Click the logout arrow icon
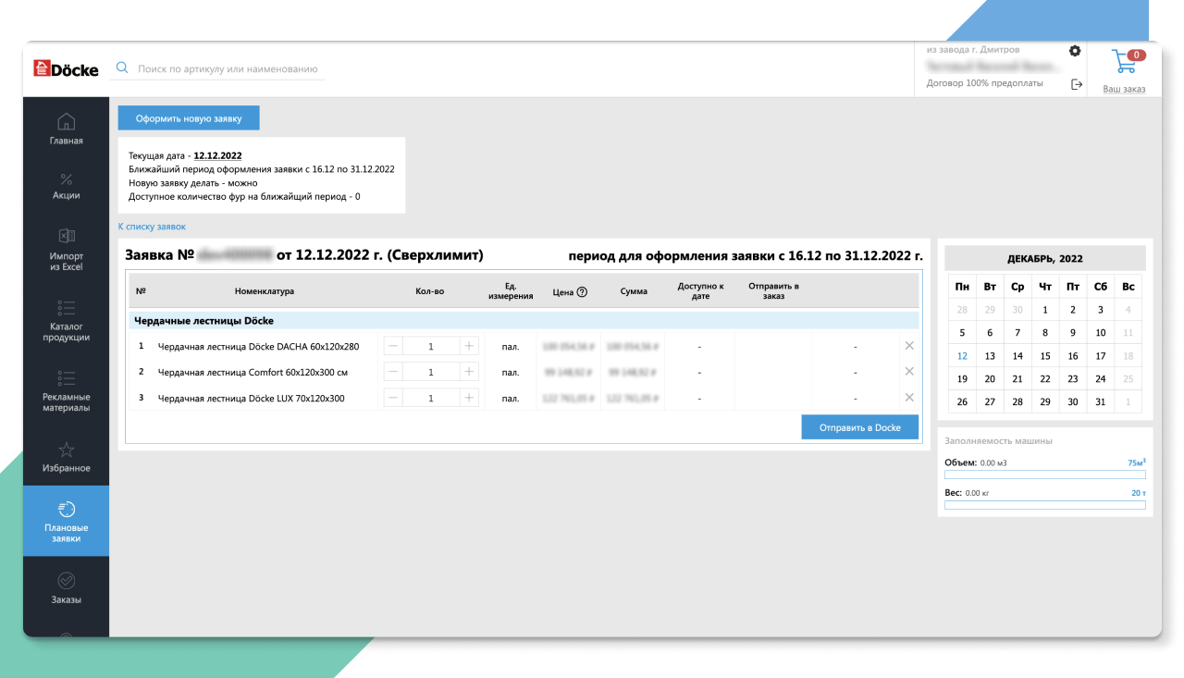The height and width of the screenshot is (678, 1184). click(1076, 84)
